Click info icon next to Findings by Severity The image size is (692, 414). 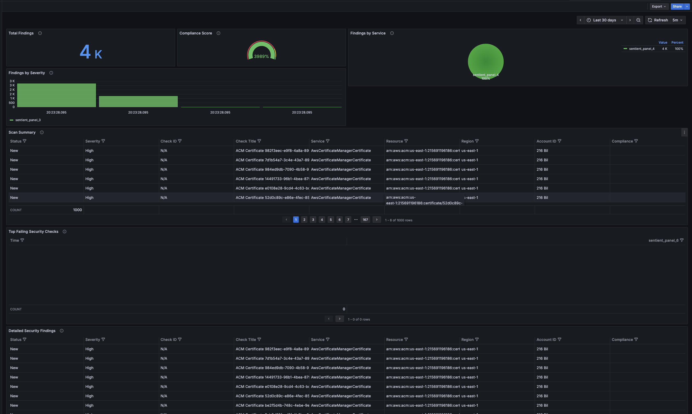[51, 73]
